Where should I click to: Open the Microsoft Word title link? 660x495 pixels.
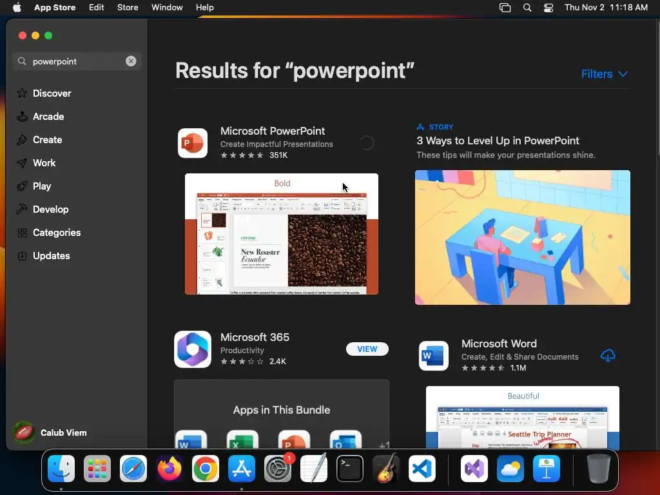(500, 344)
